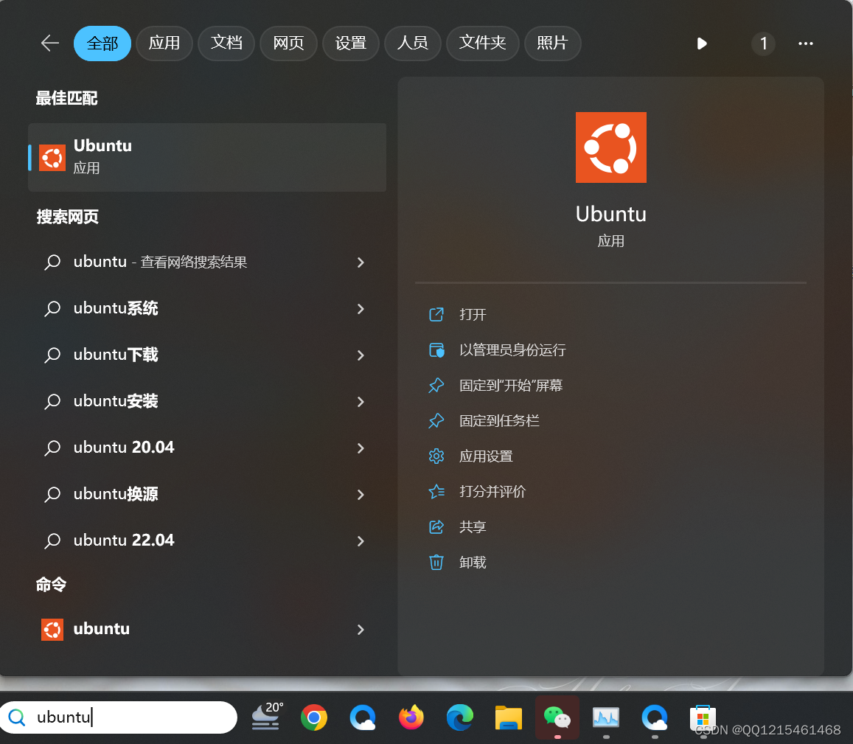Expand the ubuntu command result chevron
Screen dimensions: 853x744
(x=360, y=630)
